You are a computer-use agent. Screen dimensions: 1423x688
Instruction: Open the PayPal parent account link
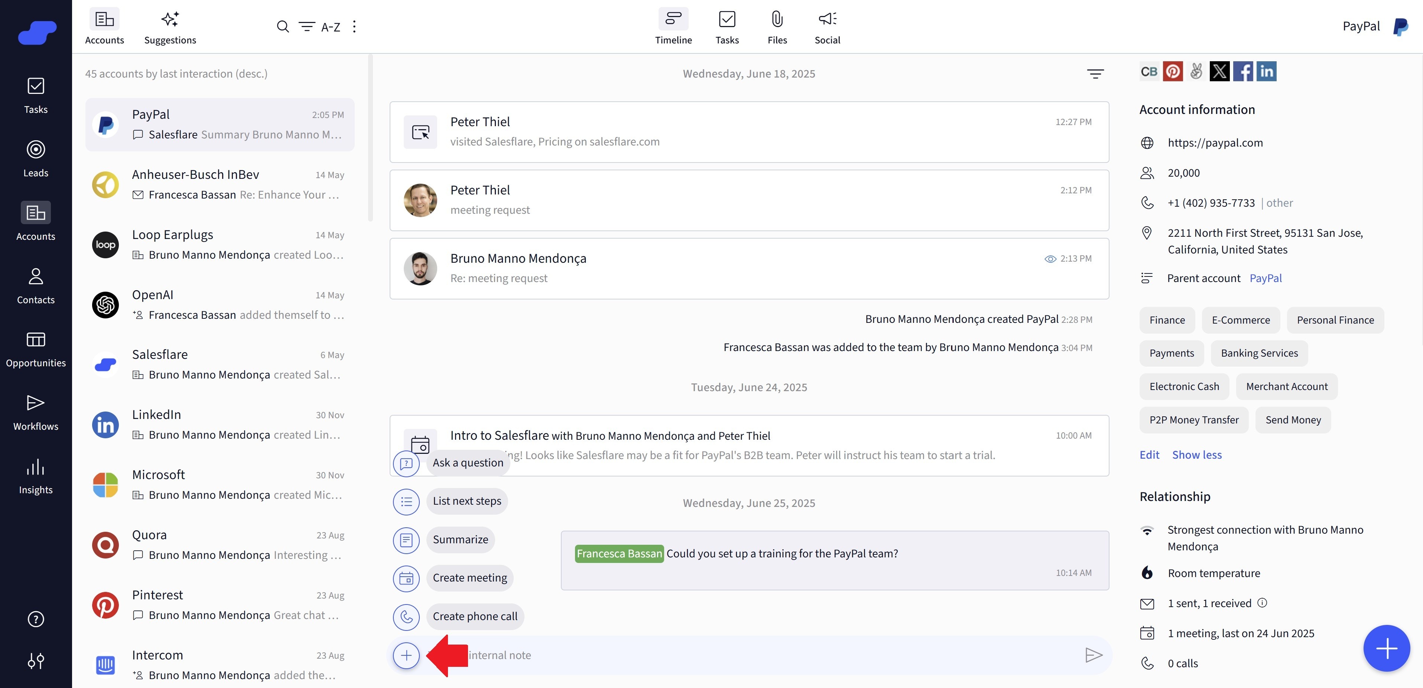[x=1266, y=278]
